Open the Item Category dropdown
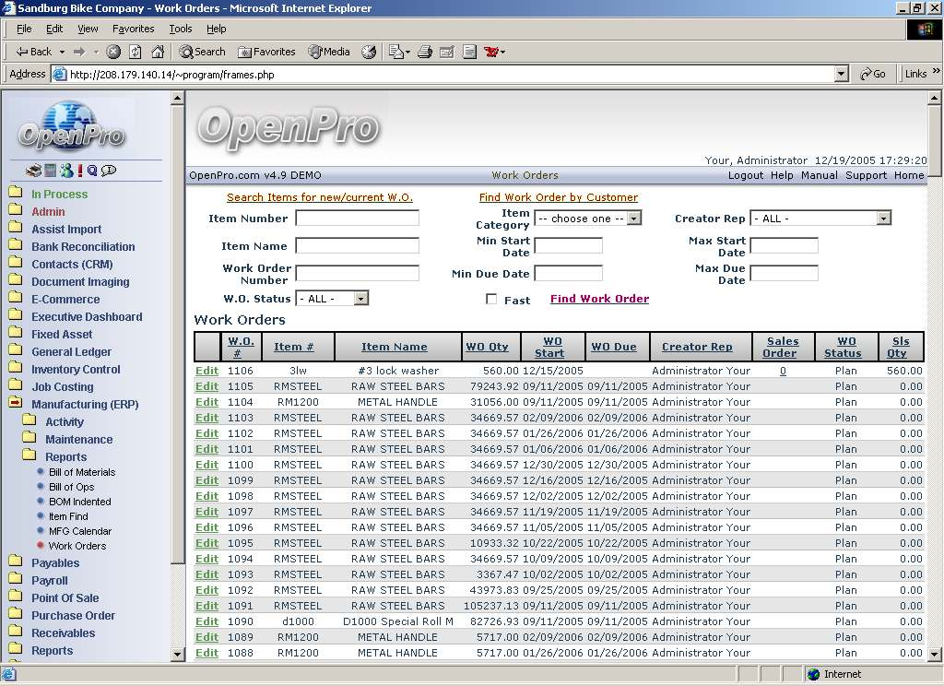This screenshot has height=686, width=944. tap(587, 219)
